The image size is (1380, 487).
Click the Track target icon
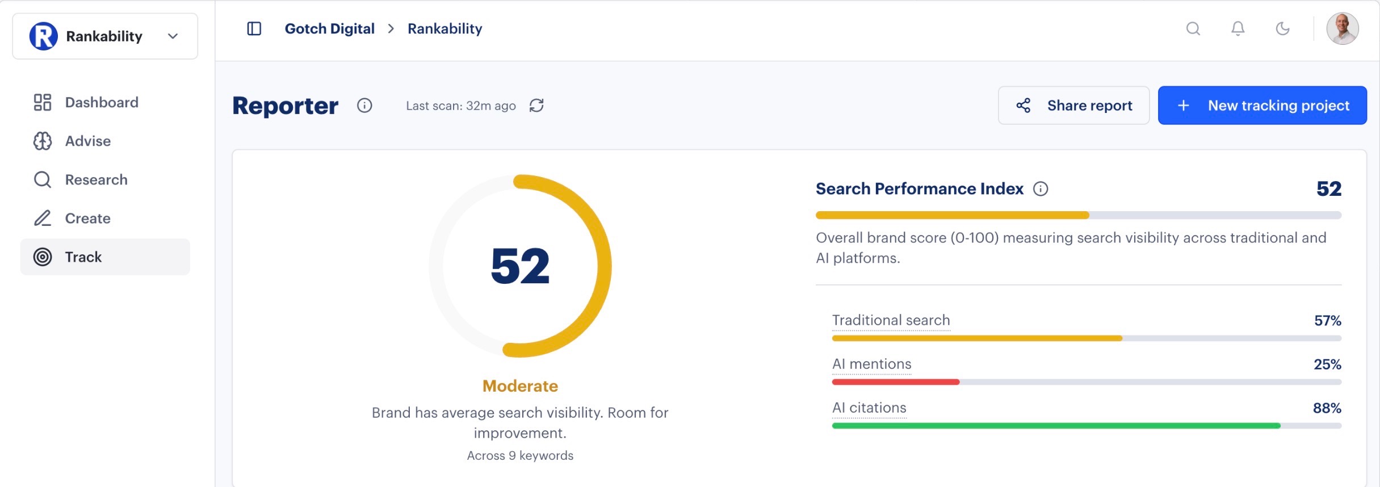tap(43, 257)
